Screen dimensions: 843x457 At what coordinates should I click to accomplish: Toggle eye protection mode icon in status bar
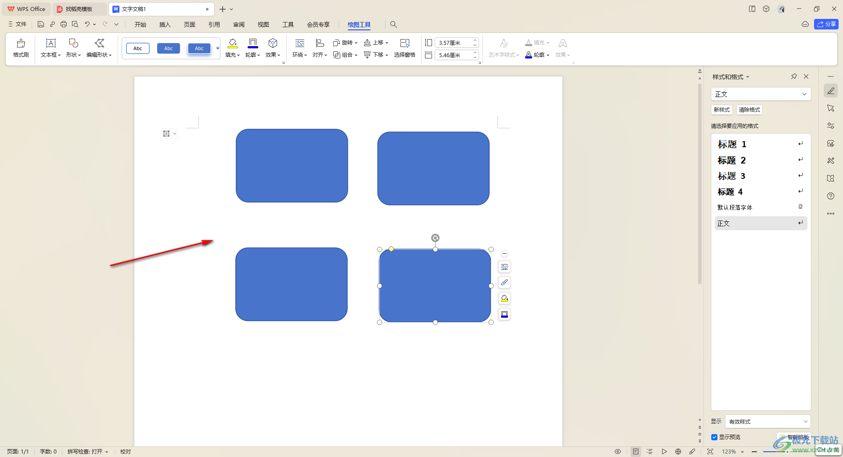click(x=618, y=452)
